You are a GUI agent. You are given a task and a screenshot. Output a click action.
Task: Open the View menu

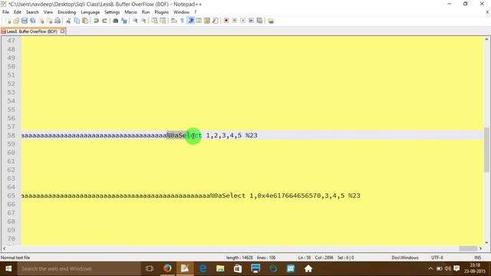[48, 12]
